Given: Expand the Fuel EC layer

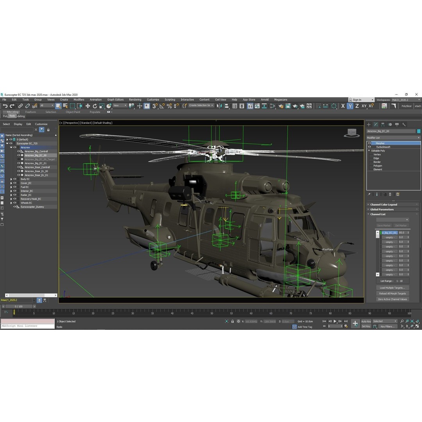Looking at the screenshot, I should (11, 187).
